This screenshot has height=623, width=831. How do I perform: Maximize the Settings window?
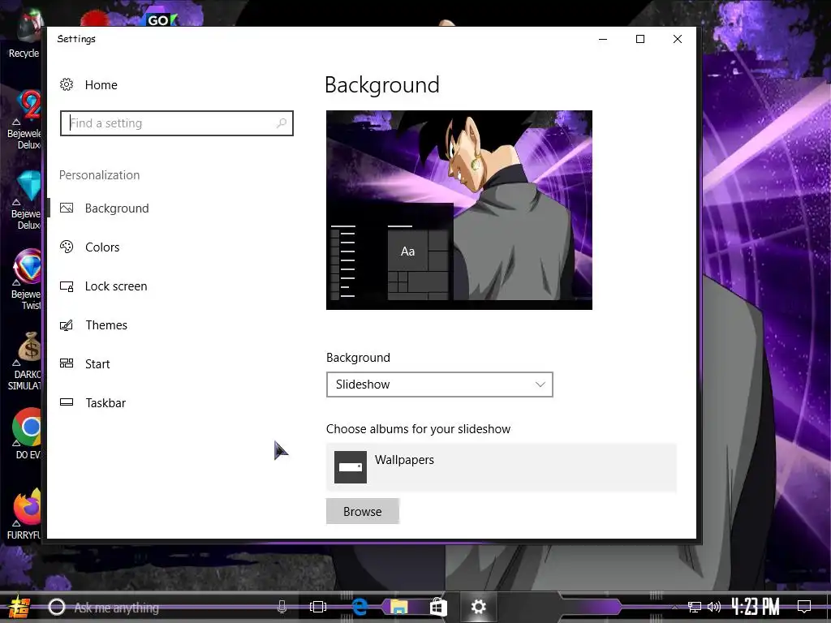640,39
